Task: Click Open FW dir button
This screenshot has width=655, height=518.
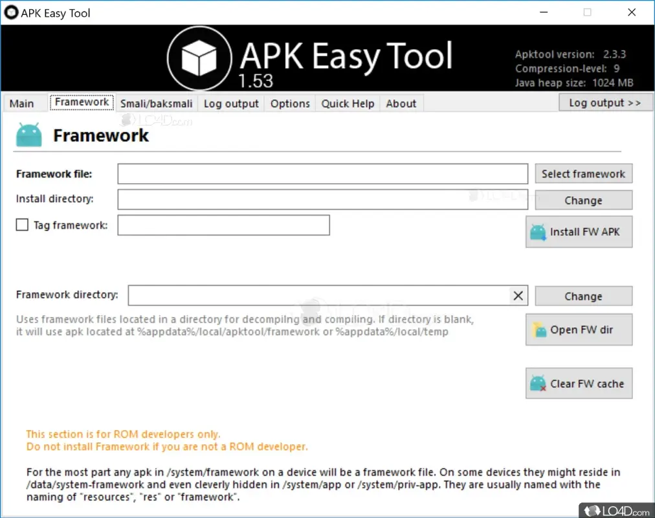Action: [x=579, y=330]
